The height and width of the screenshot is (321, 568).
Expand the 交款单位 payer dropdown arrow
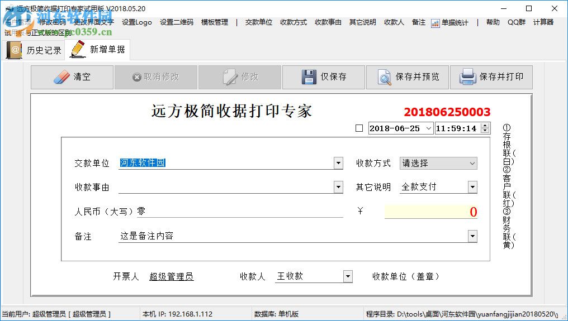click(x=338, y=163)
